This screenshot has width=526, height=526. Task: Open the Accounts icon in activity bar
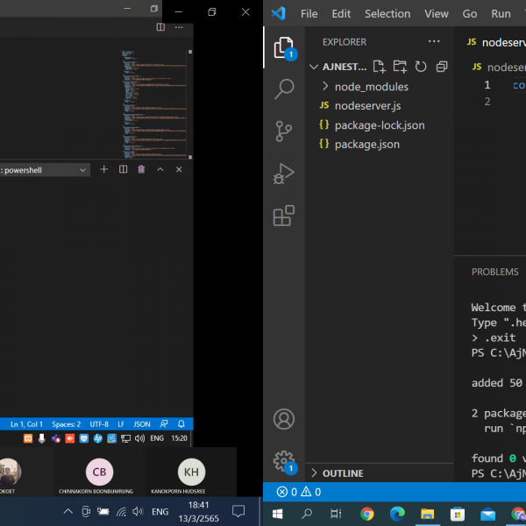(284, 419)
